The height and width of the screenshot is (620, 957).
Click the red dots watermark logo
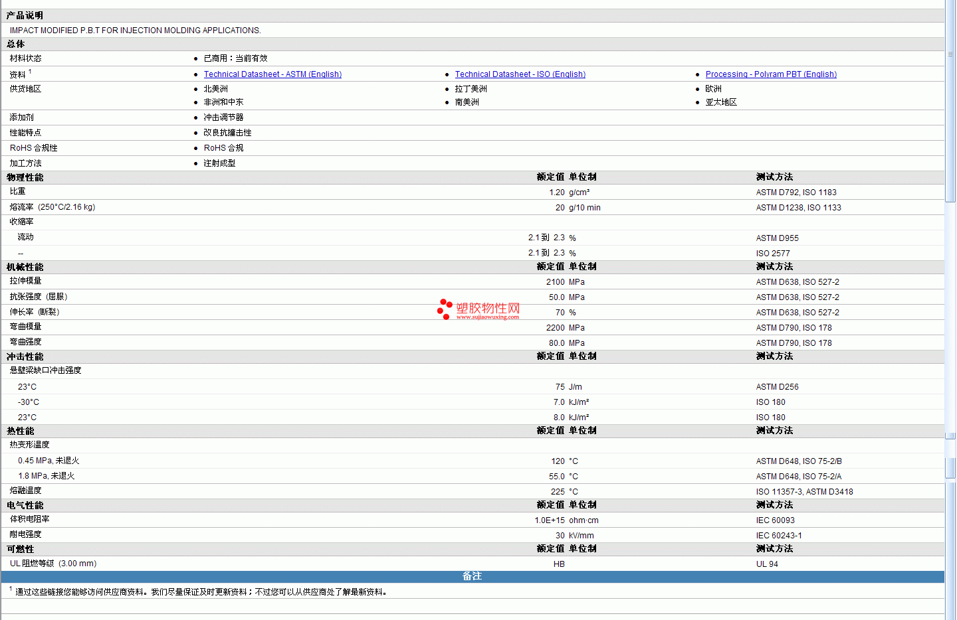pos(445,309)
